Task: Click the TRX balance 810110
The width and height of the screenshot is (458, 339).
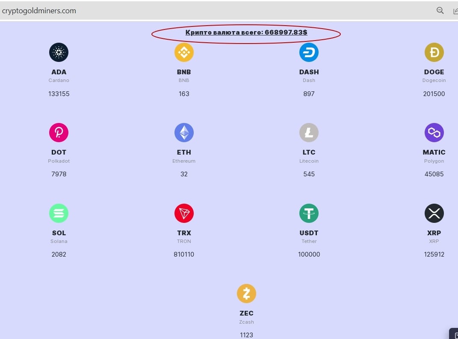Action: tap(184, 254)
